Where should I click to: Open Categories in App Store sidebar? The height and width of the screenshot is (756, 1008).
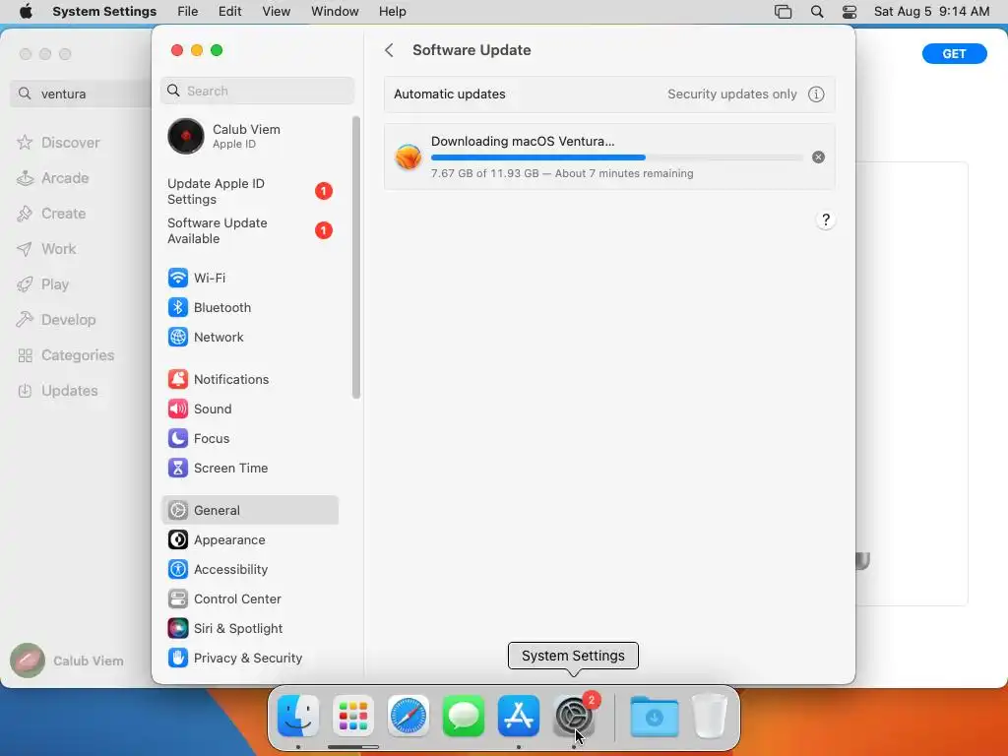coord(66,355)
